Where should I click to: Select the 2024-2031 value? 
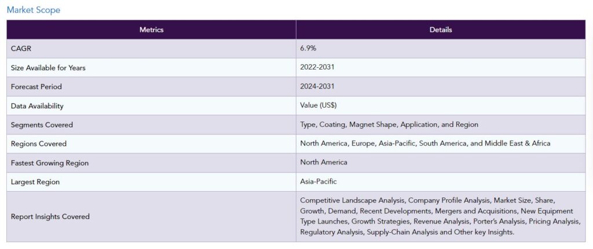[x=317, y=86]
